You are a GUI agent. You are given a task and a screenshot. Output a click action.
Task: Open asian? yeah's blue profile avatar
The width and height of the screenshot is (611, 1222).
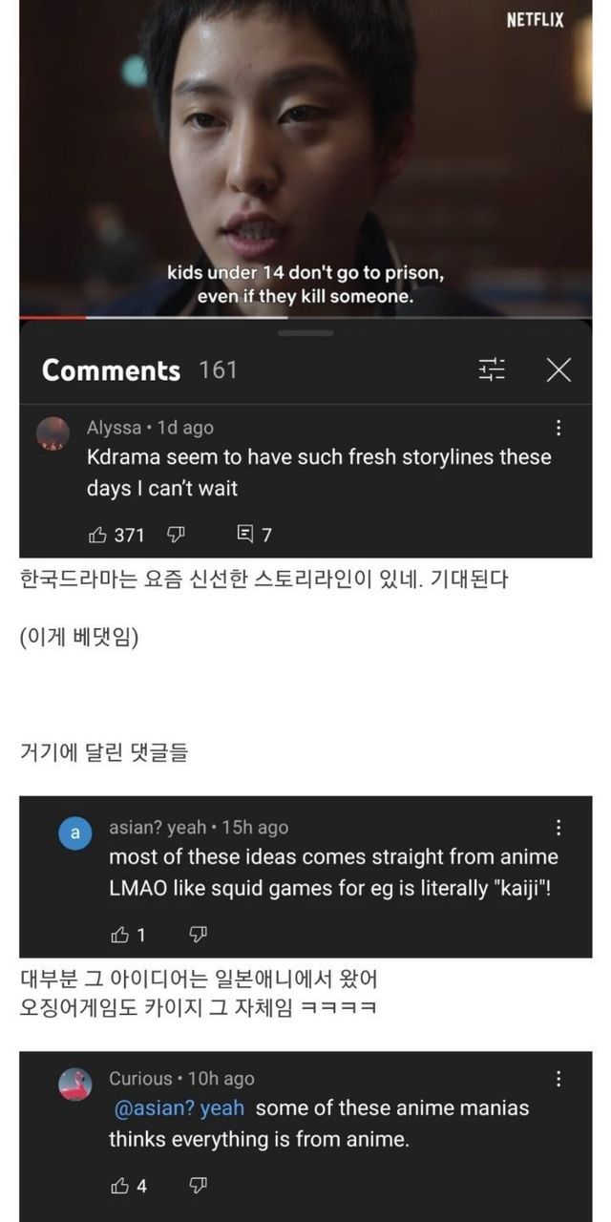click(74, 832)
